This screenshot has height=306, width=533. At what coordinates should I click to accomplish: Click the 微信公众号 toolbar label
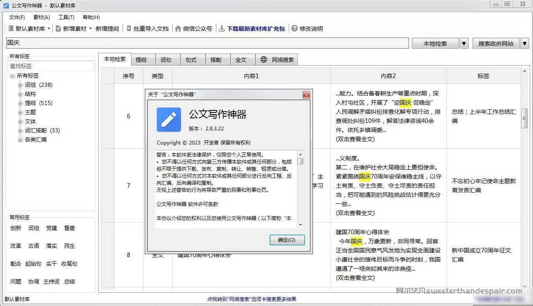coord(198,29)
